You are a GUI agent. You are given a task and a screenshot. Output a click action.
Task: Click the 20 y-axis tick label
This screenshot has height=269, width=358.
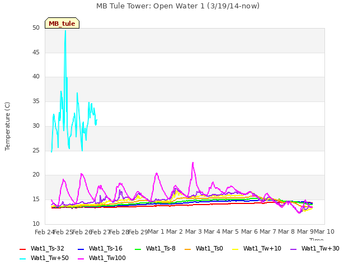point(36,175)
